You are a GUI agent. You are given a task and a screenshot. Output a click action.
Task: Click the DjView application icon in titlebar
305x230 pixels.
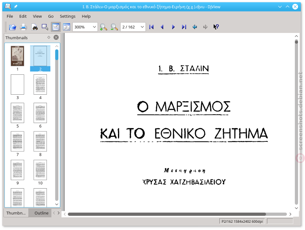tap(8, 7)
